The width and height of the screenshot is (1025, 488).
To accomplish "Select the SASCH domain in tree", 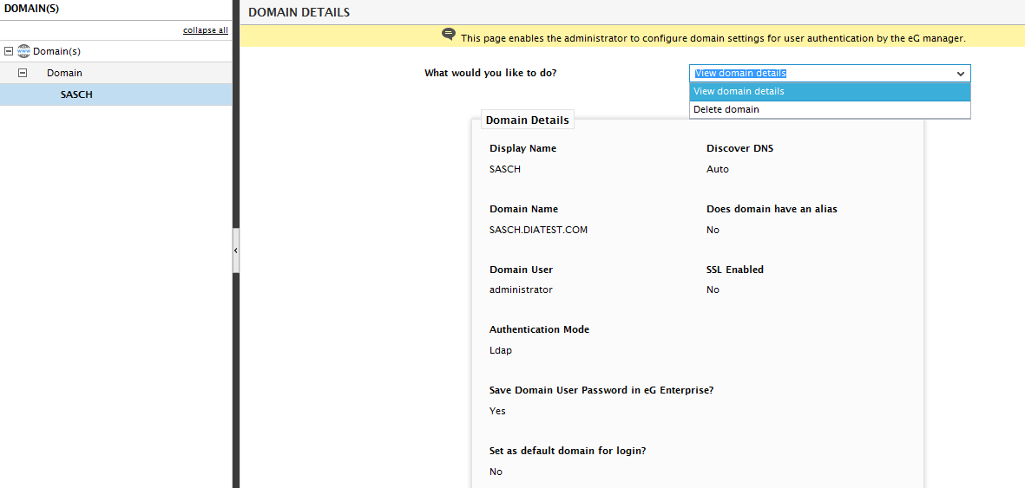I will point(115,94).
